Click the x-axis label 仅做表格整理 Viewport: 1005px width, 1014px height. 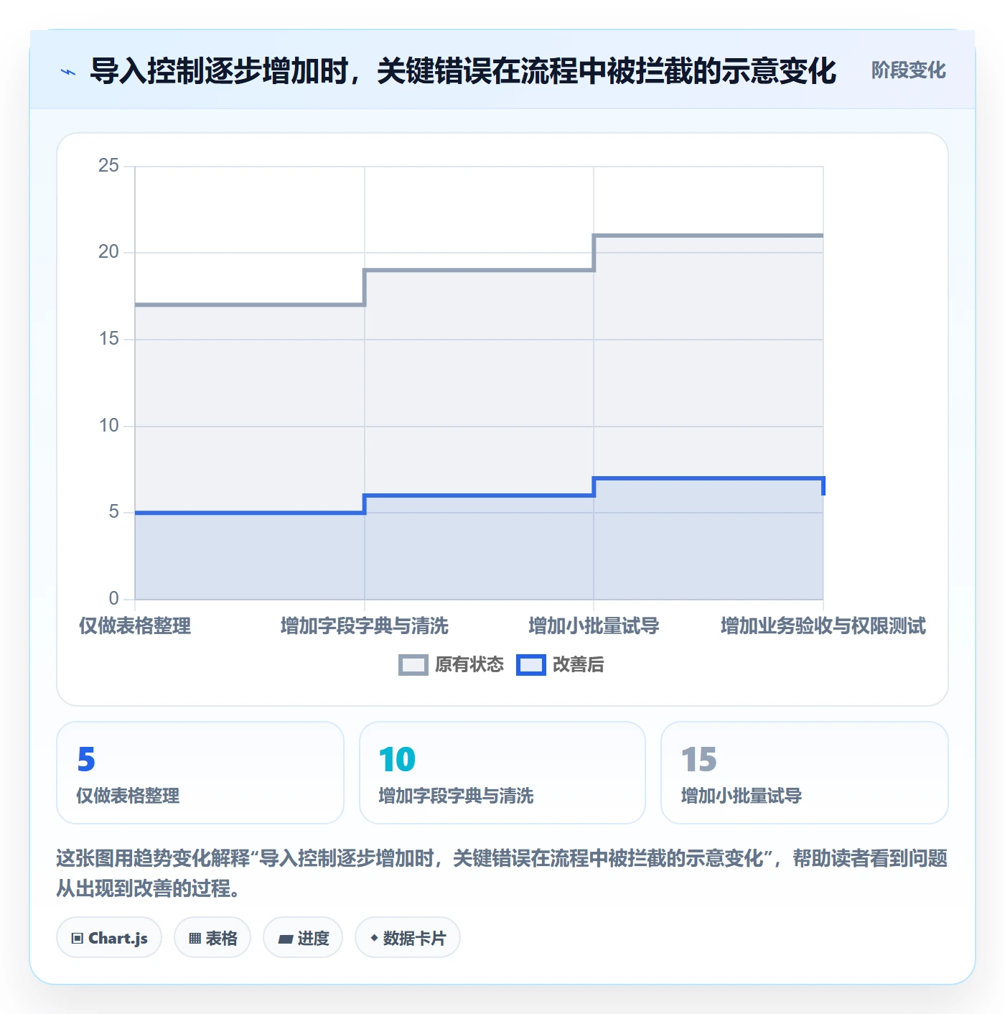pyautogui.click(x=135, y=625)
